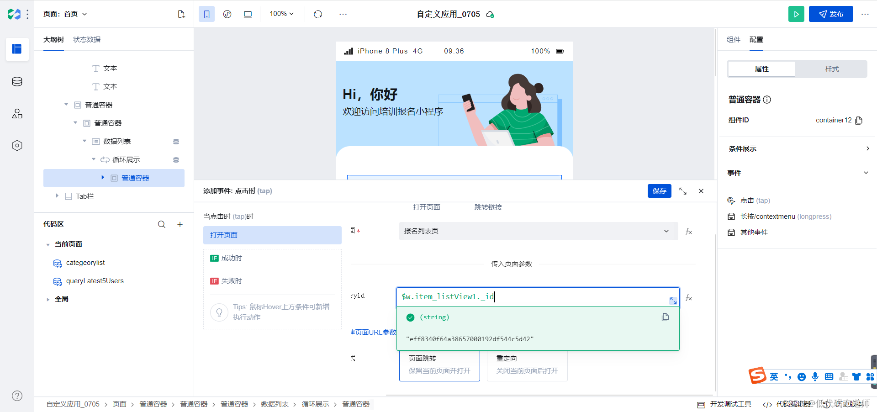Screen dimensions: 877x412
Task: Expand the event editor to fullscreen
Action: coord(683,191)
